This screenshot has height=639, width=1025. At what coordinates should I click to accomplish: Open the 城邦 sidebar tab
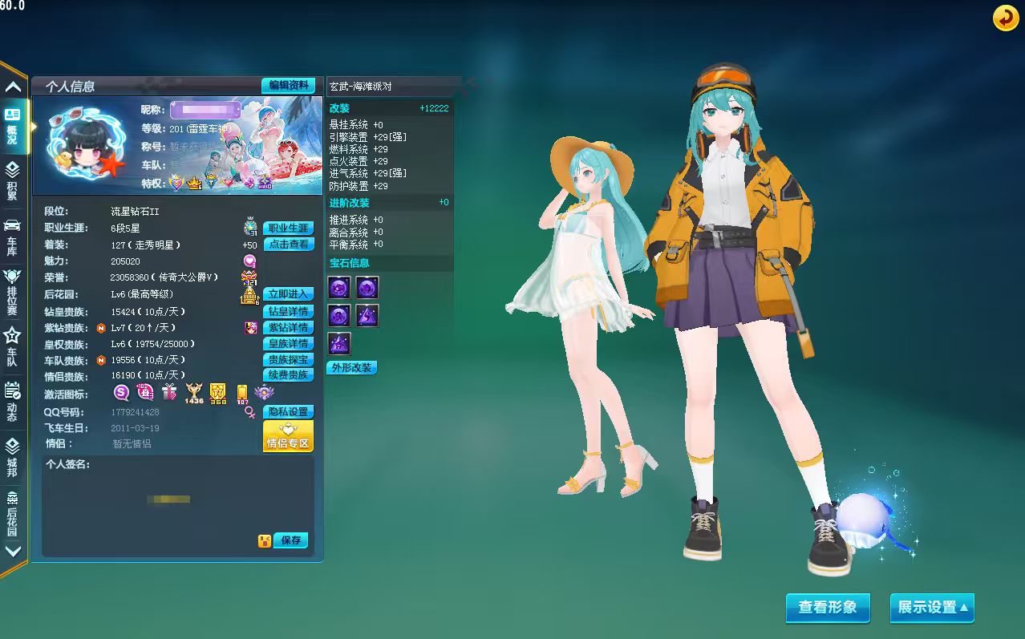tap(13, 456)
